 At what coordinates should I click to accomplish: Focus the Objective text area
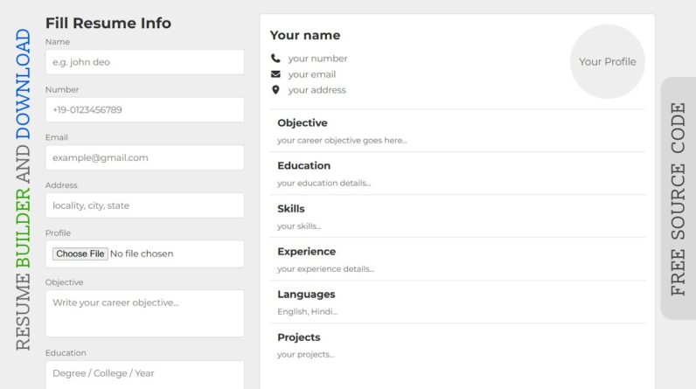pos(145,313)
